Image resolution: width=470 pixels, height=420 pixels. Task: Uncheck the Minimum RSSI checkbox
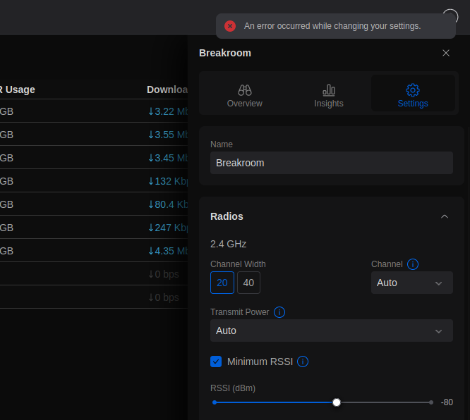tap(216, 362)
